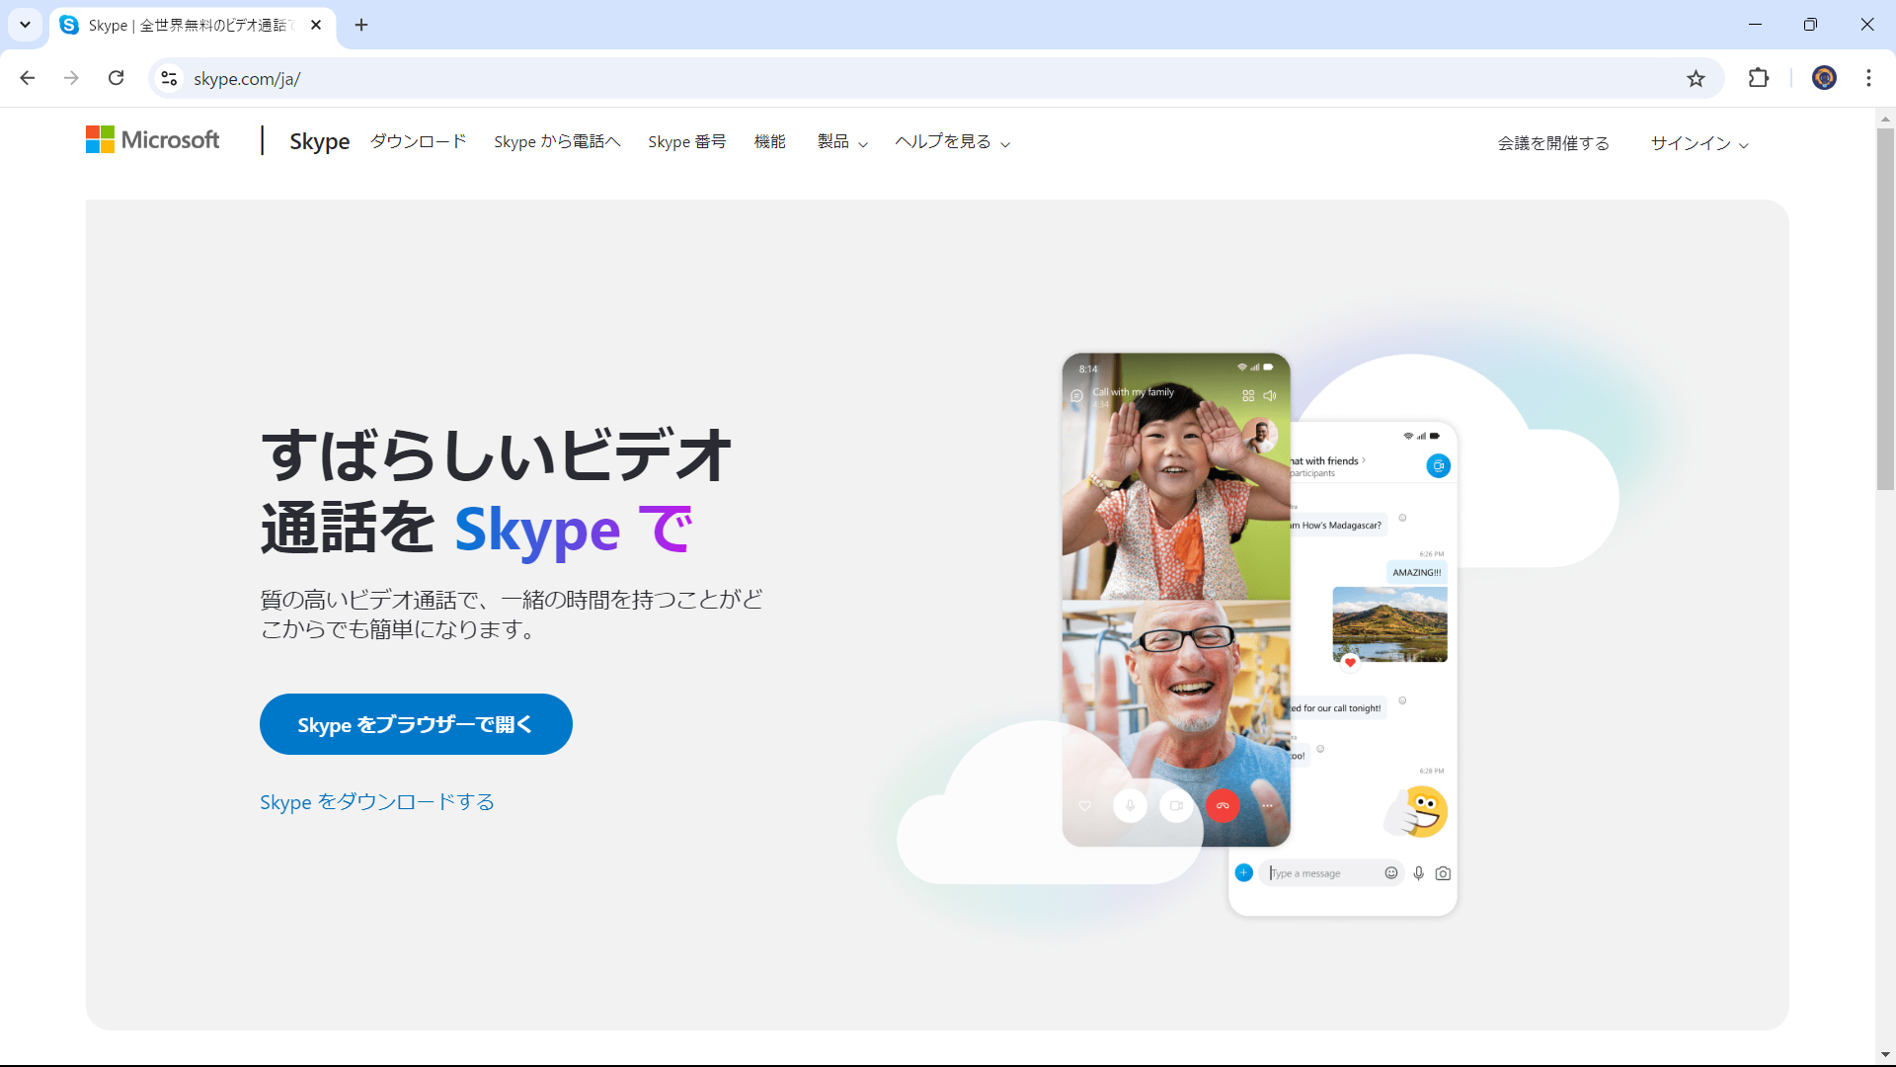
Task: Open the Chrome profile avatar
Action: pyautogui.click(x=1824, y=78)
